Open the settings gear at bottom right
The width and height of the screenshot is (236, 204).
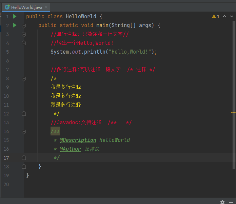point(222,202)
